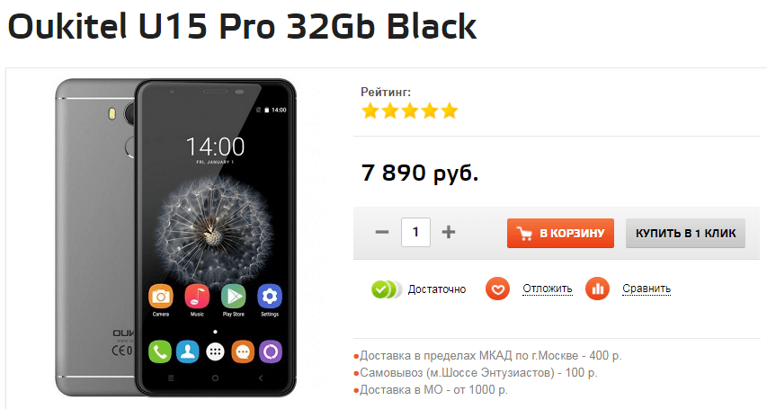This screenshot has height=409, width=767.
Task: Open the Сравнить link
Action: pyautogui.click(x=647, y=289)
